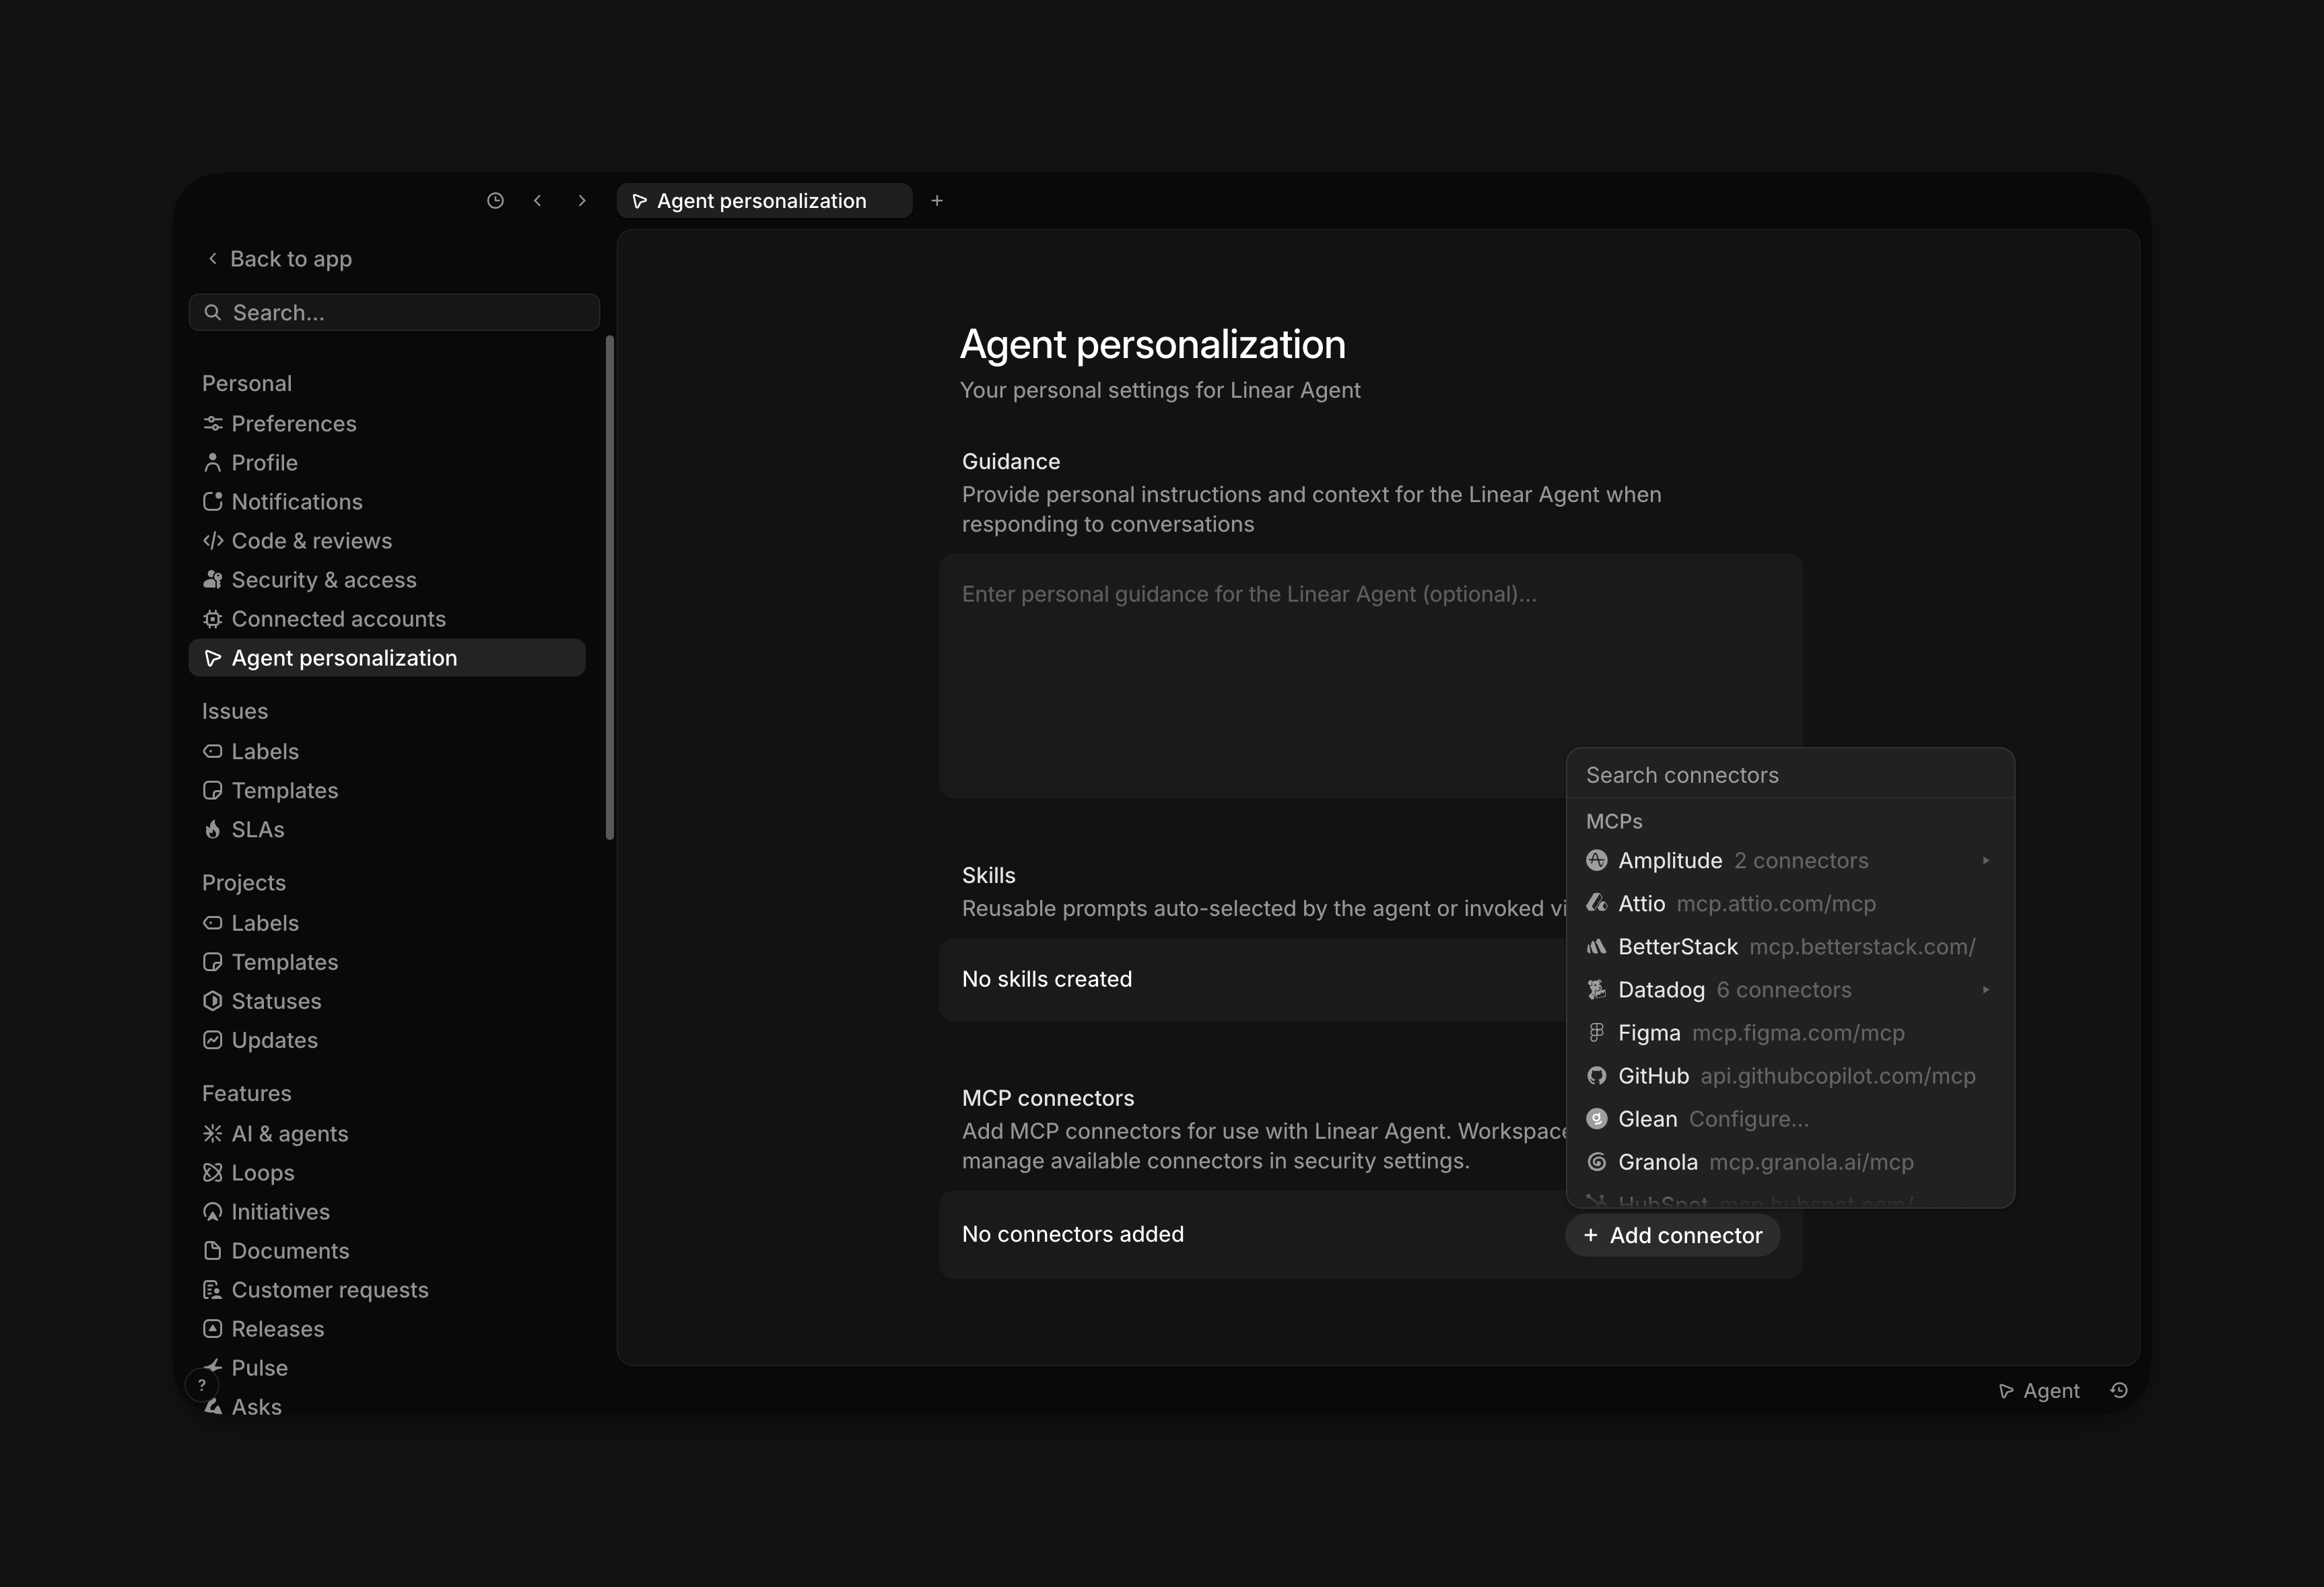Go forward using the right chevron arrow
The image size is (2324, 1587).
click(582, 201)
